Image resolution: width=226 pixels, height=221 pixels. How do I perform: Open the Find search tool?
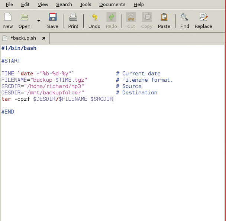pos(184,20)
